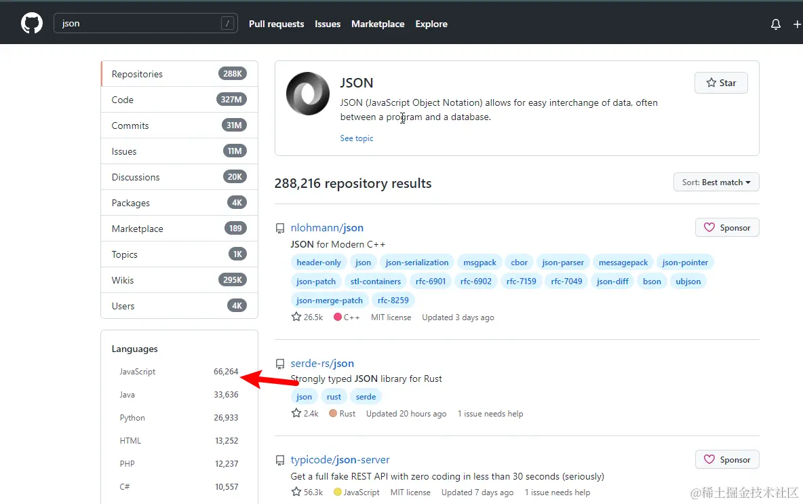Click the json-diff topic tag
803x504 pixels.
tap(612, 282)
